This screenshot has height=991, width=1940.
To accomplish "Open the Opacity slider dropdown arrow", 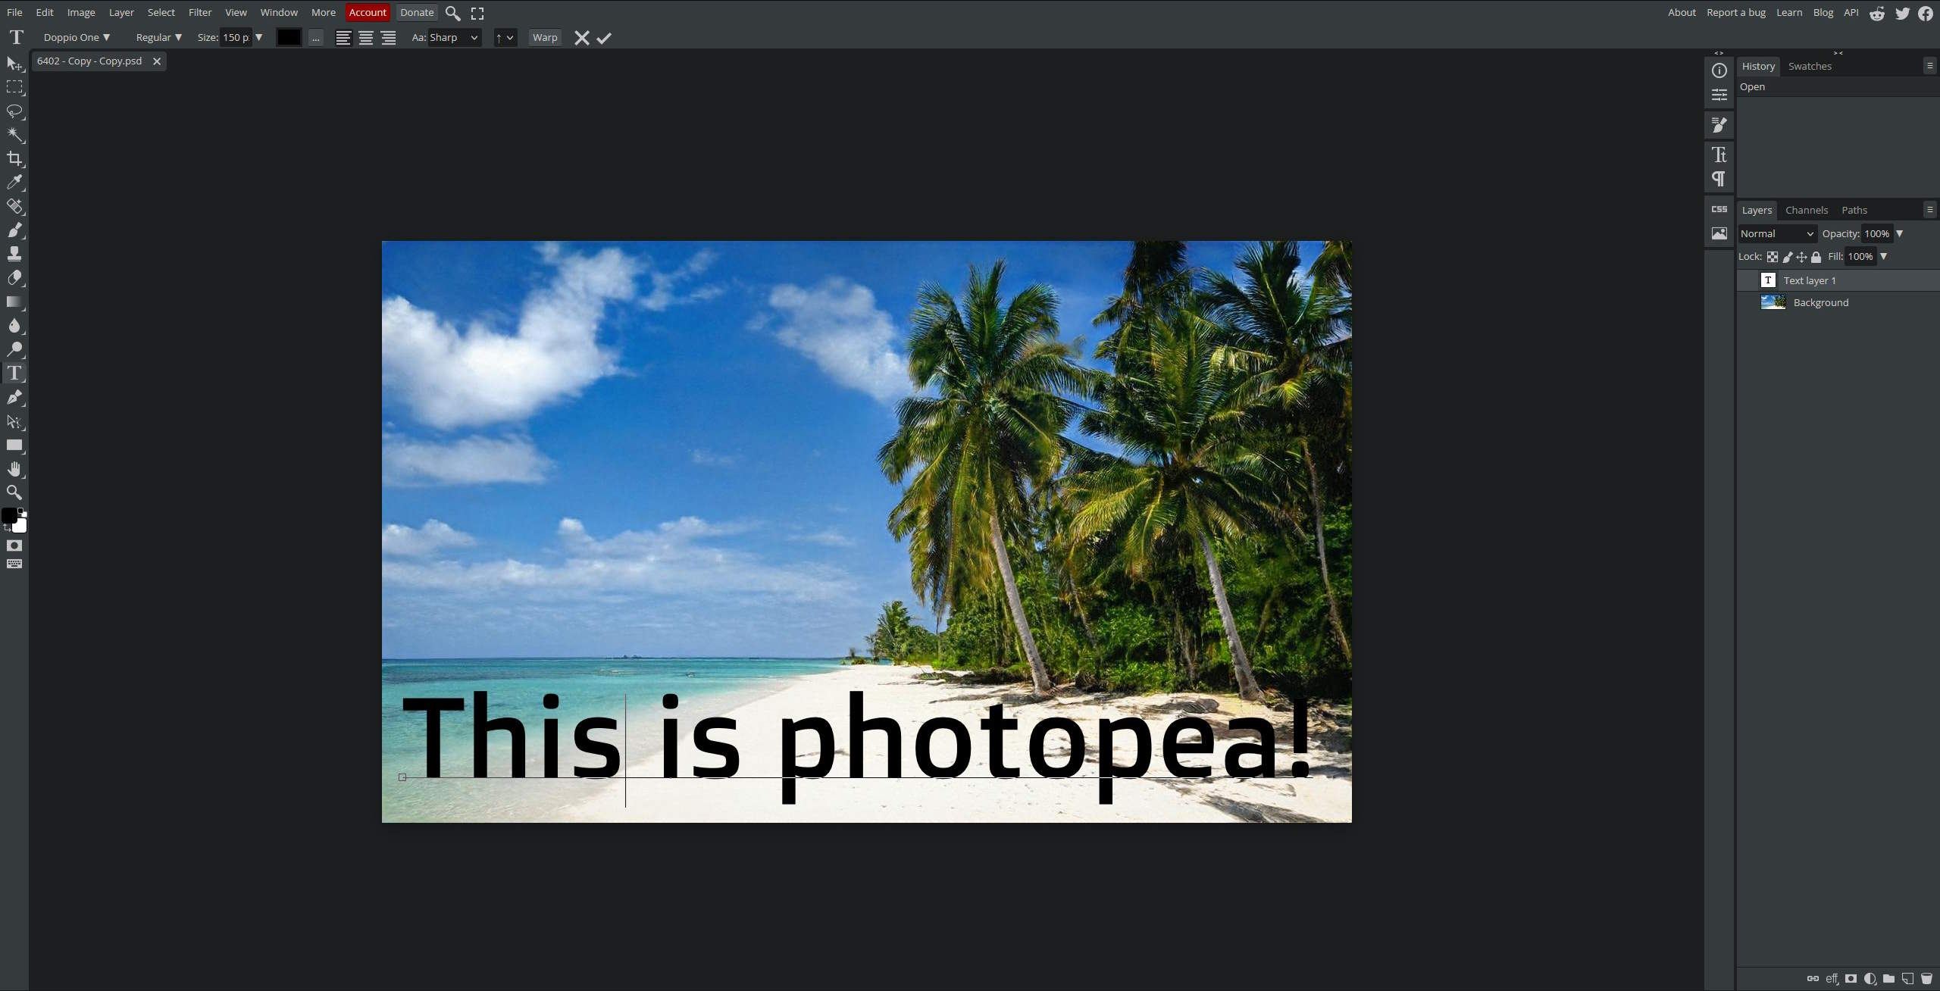I will tap(1900, 233).
